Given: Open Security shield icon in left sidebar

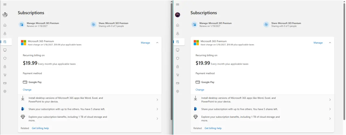Looking at the screenshot, I should [5, 58].
